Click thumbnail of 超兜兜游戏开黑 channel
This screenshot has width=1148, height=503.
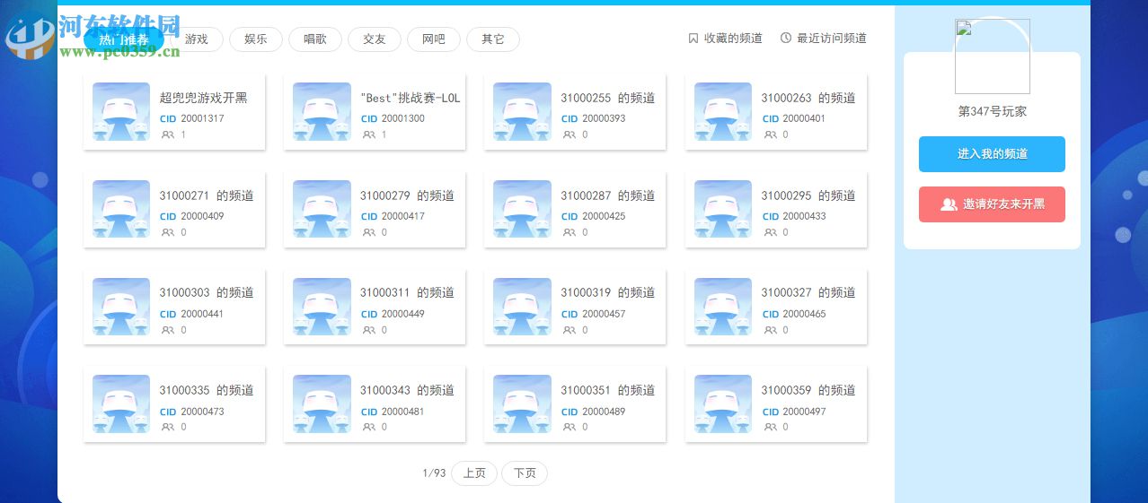click(121, 112)
